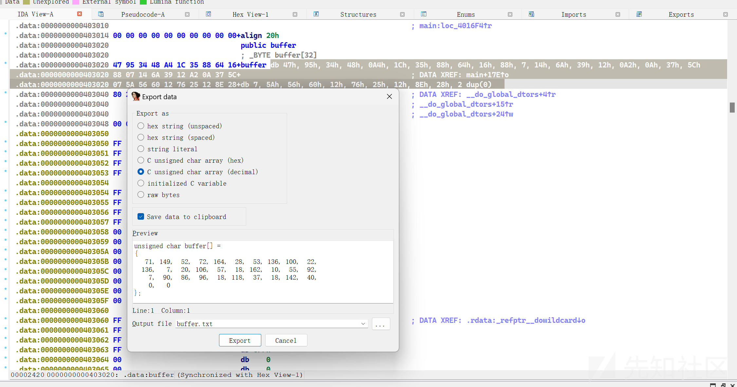Screen dimensions: 737x387
Task: Click the address line 0000000000403050 FF
Action: click(69, 143)
